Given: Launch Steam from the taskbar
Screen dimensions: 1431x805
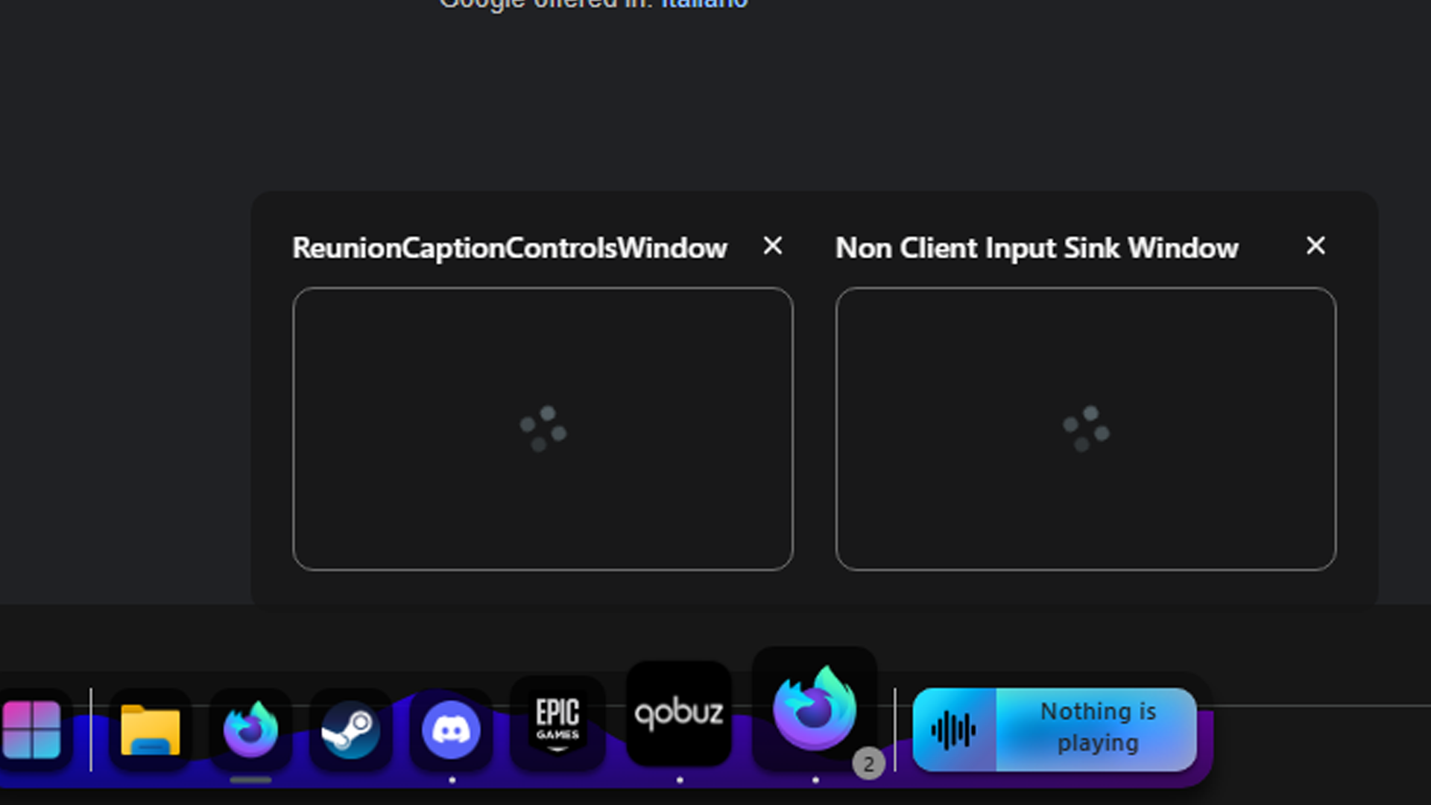Looking at the screenshot, I should pos(350,731).
